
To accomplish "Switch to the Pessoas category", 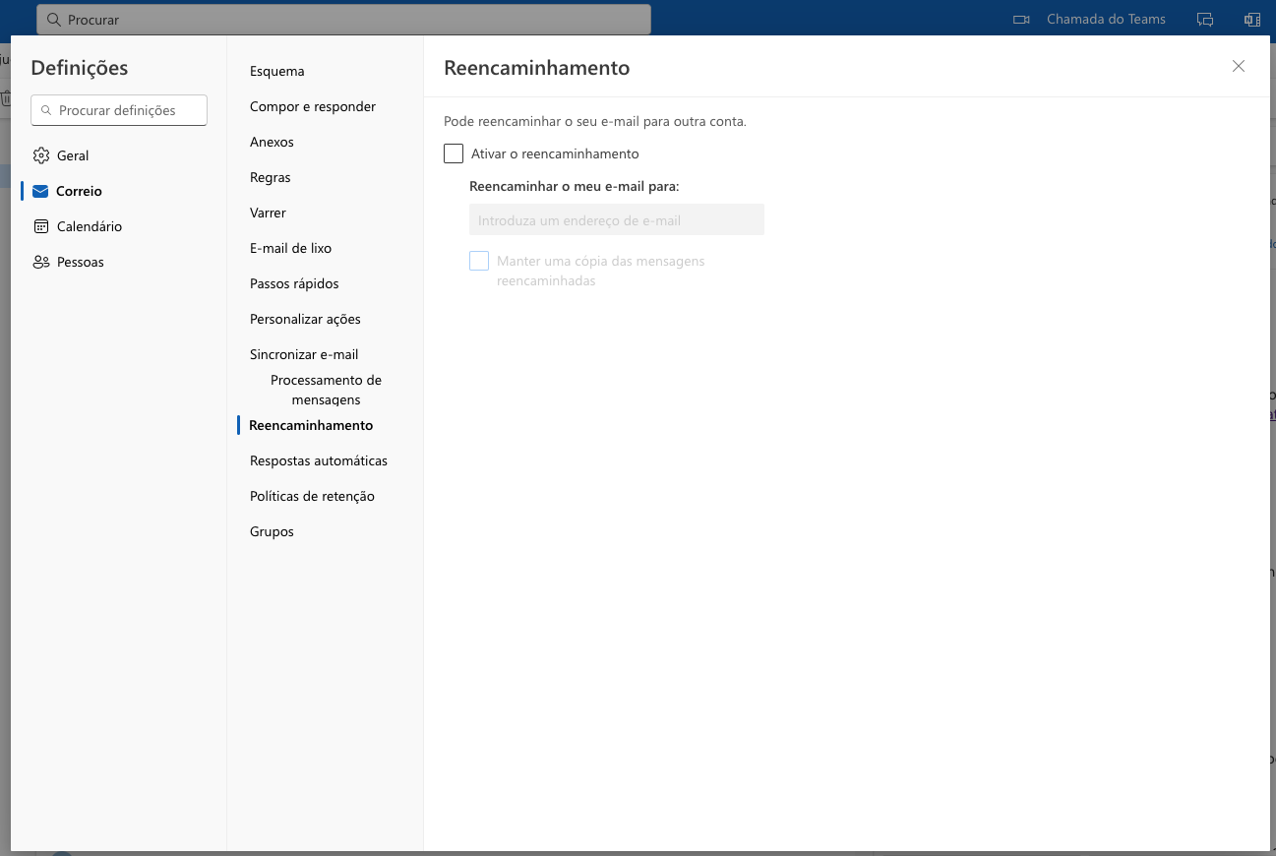I will click(x=119, y=262).
